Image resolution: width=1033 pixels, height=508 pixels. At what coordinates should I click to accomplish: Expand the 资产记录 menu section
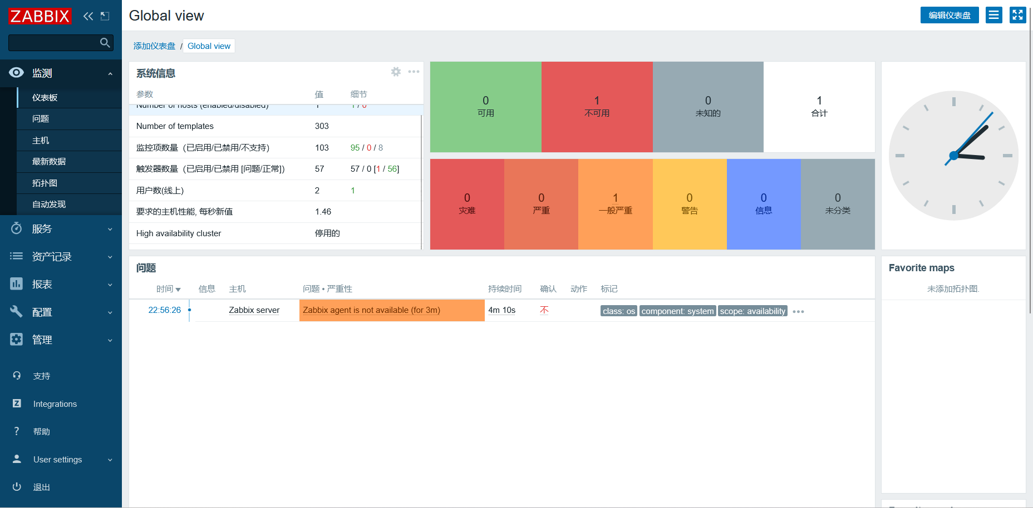click(110, 257)
